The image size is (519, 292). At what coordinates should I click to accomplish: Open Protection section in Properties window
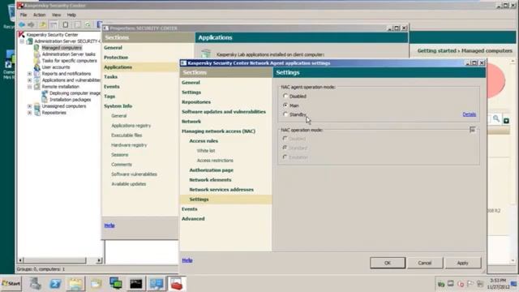[x=116, y=58]
